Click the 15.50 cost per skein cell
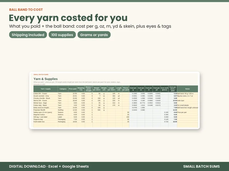Screen dimensions: 229x171 173,101
